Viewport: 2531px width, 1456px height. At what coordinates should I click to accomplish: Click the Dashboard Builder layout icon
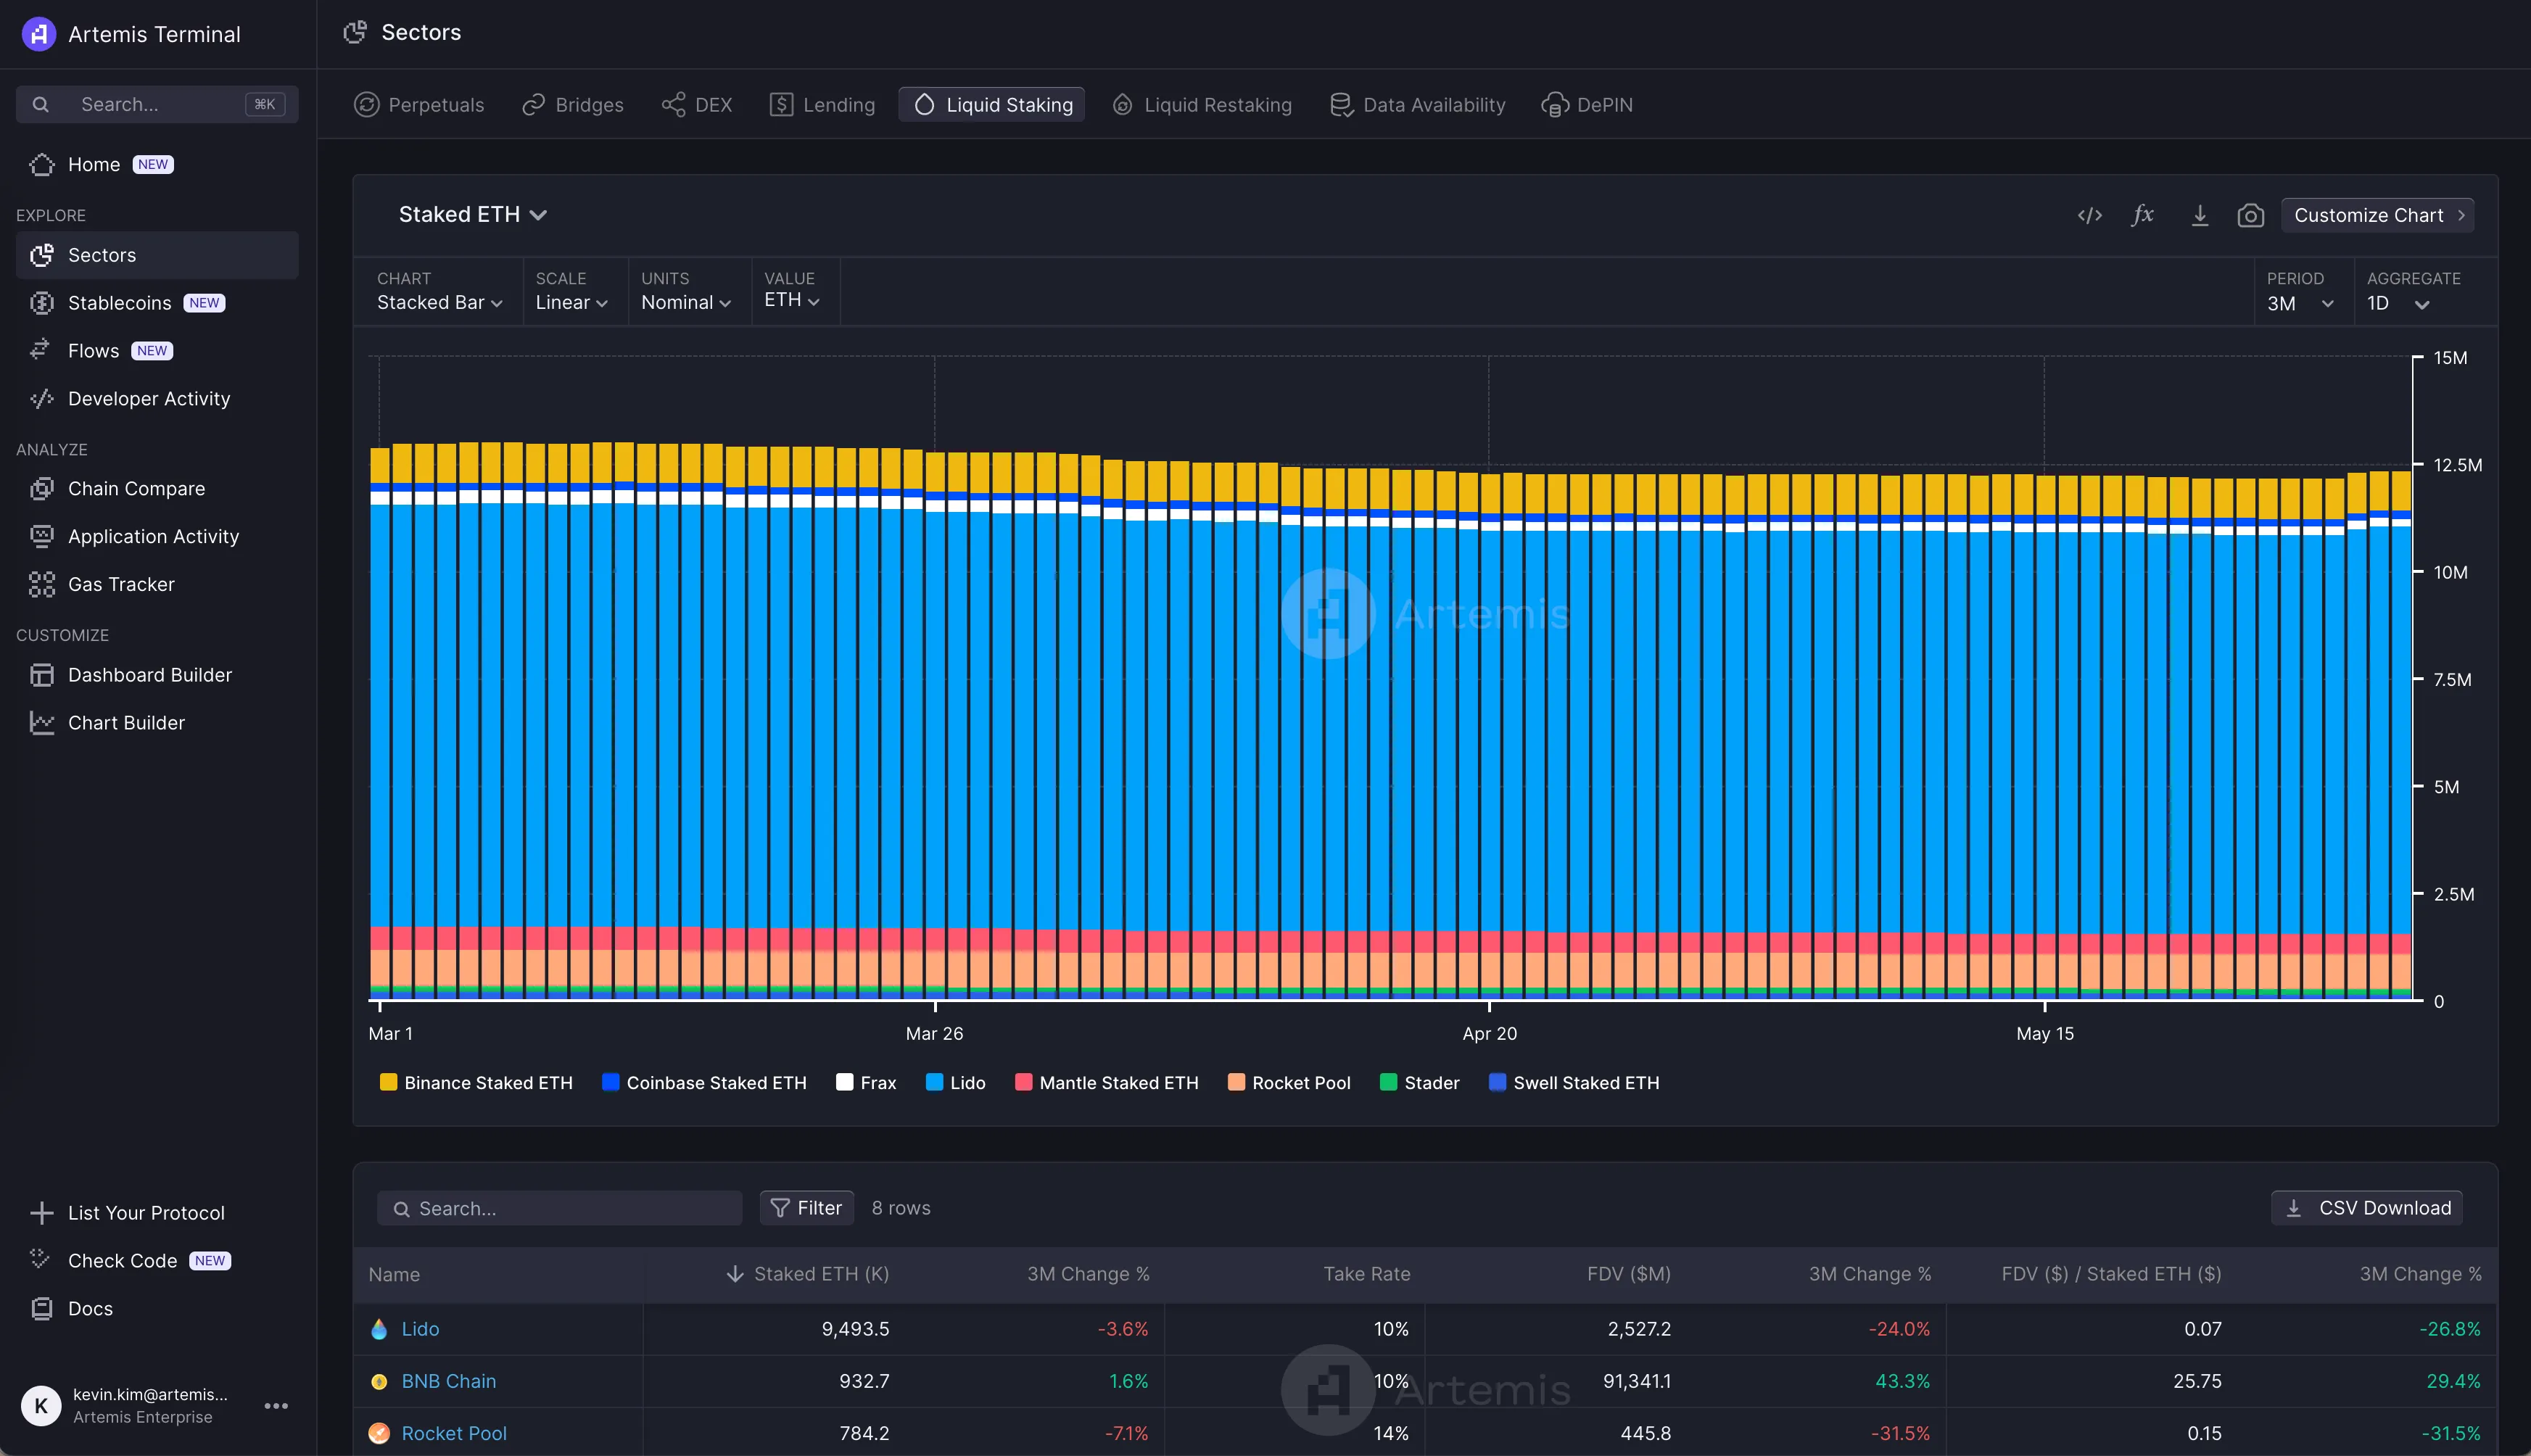click(42, 675)
